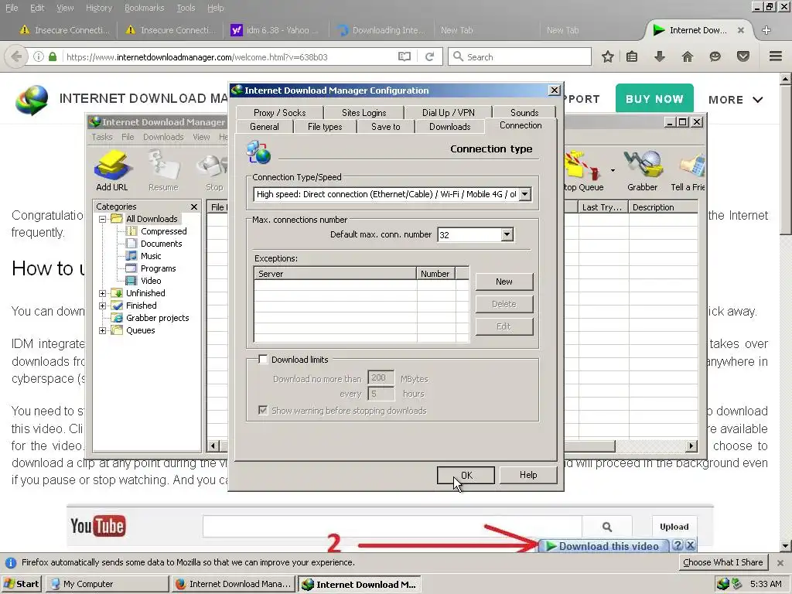Click the YouTube search magnifier icon

point(606,527)
